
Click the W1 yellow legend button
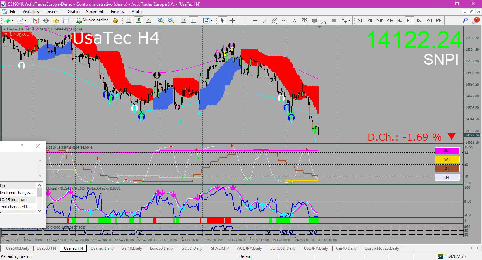coord(447,160)
